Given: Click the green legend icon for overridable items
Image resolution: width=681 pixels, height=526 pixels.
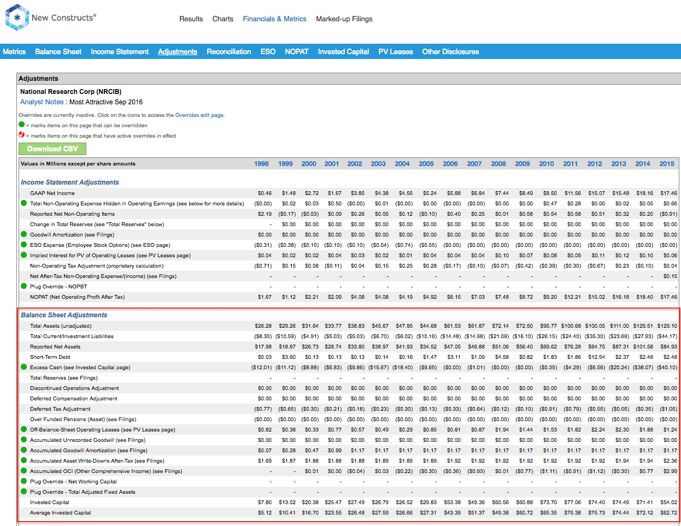Looking at the screenshot, I should 22,125.
